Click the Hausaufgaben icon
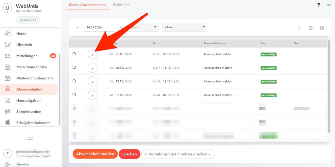Viewport: 335px width, 167px height. coord(8,100)
